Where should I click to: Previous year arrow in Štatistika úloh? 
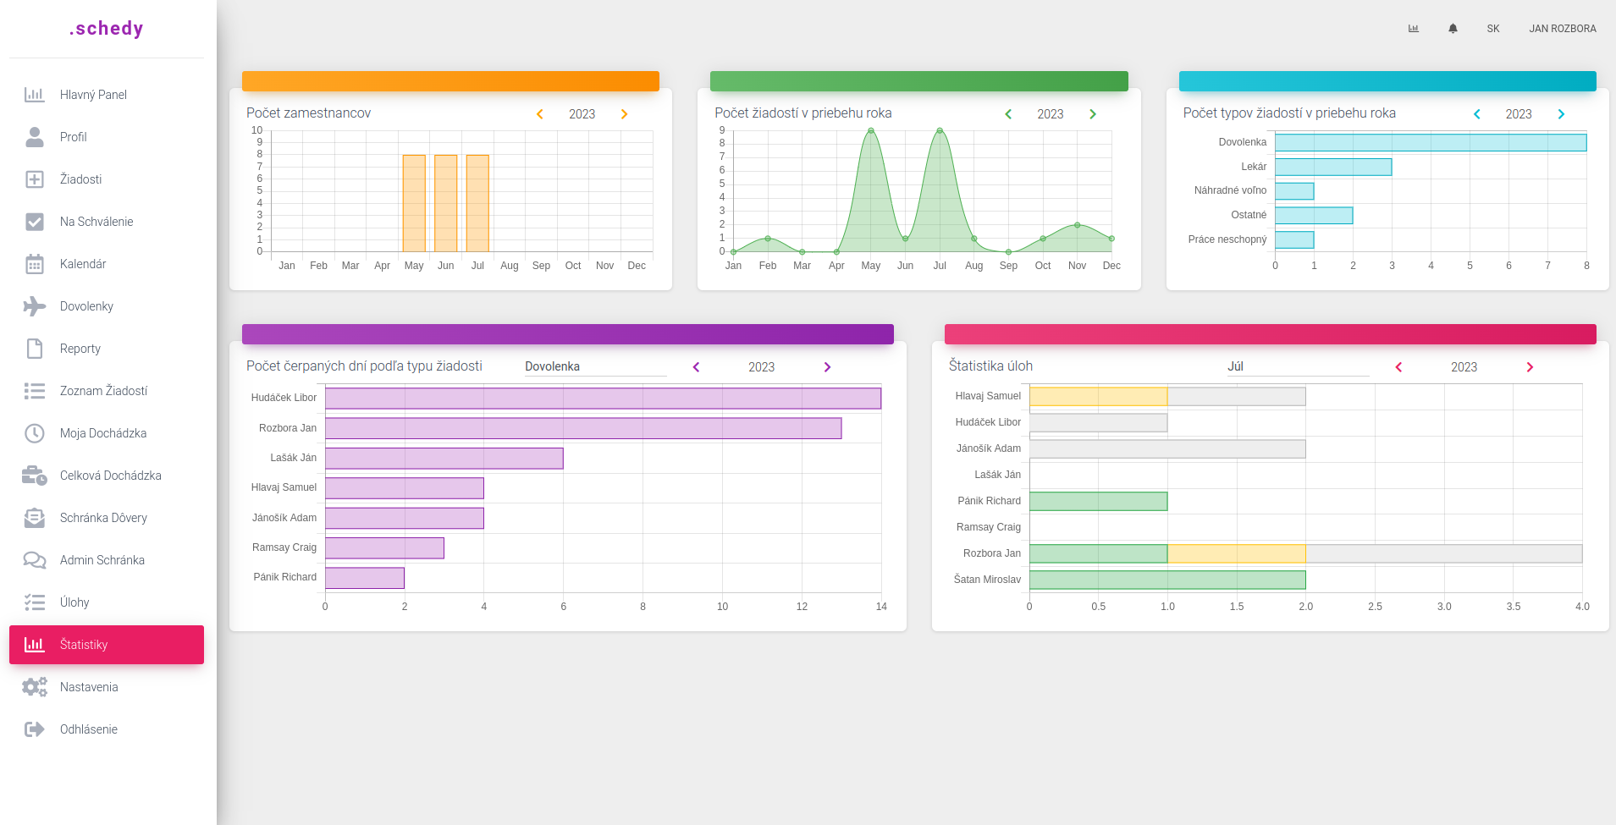1399,367
